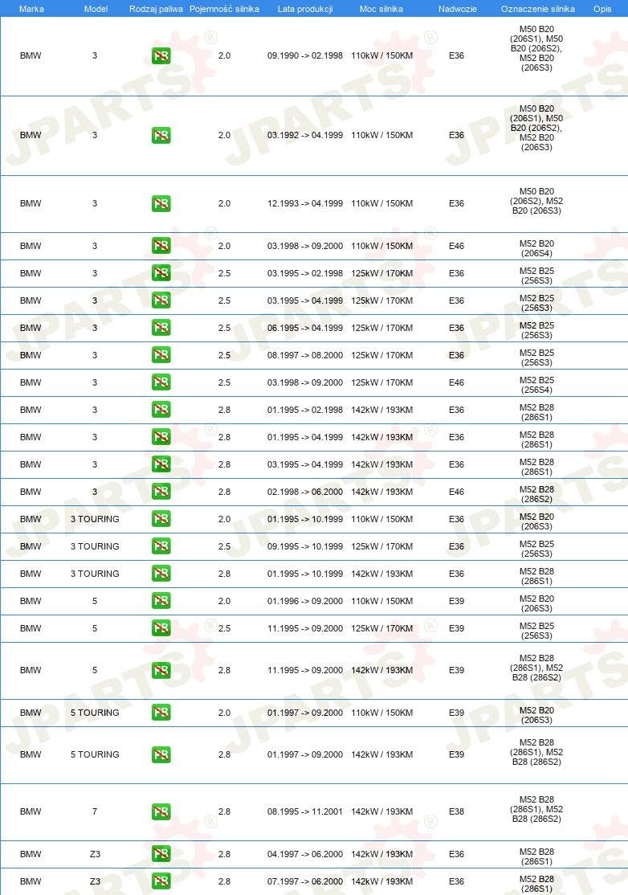
Task: Click the date cell 03.1992 -> 04.1999
Action: [x=305, y=135]
